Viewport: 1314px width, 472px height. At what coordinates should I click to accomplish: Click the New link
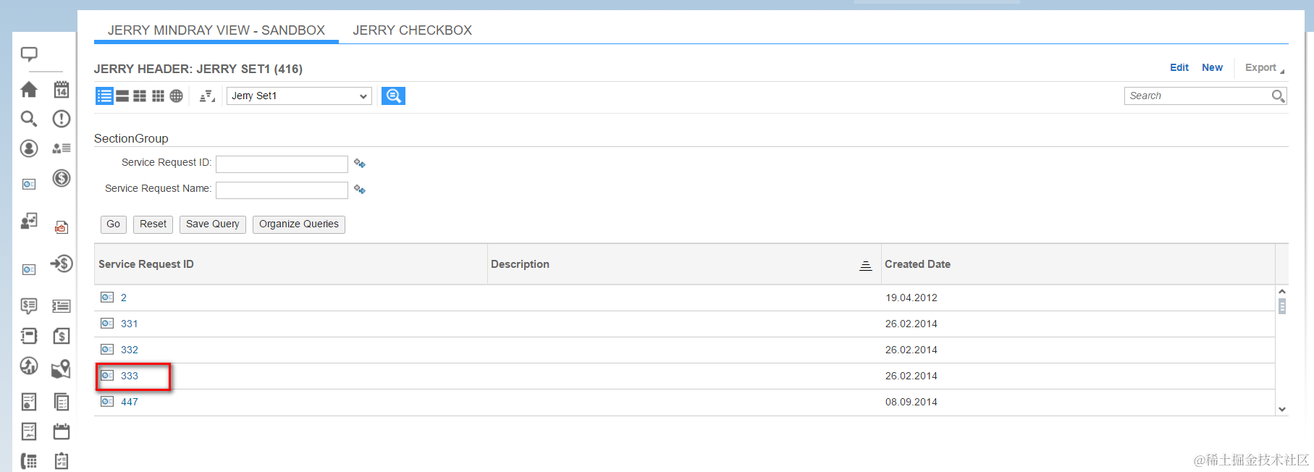click(1212, 67)
